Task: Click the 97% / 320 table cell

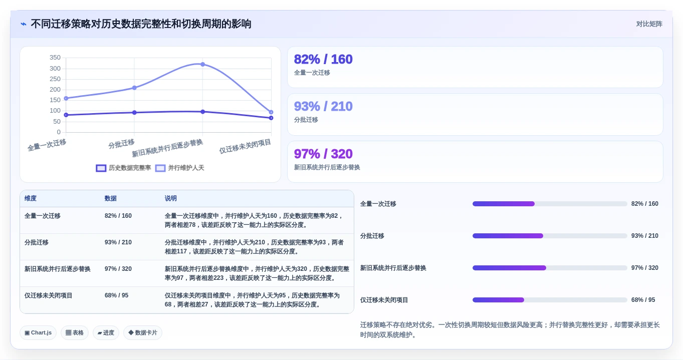Action: pyautogui.click(x=118, y=269)
